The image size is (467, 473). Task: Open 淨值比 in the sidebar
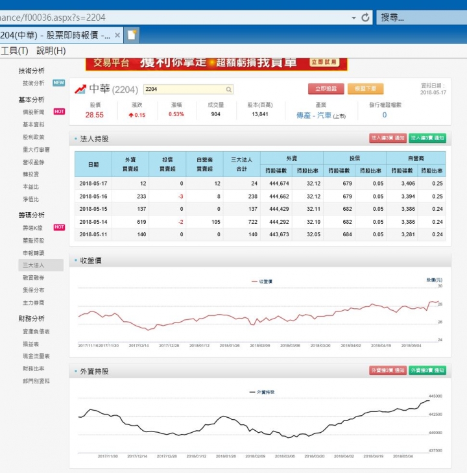pyautogui.click(x=30, y=199)
